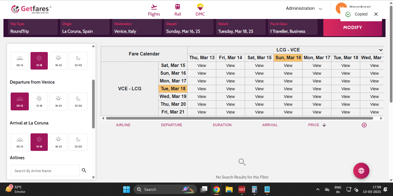393x196 pixels.
Task: Click the Search By Airline Name field
Action: (x=45, y=171)
